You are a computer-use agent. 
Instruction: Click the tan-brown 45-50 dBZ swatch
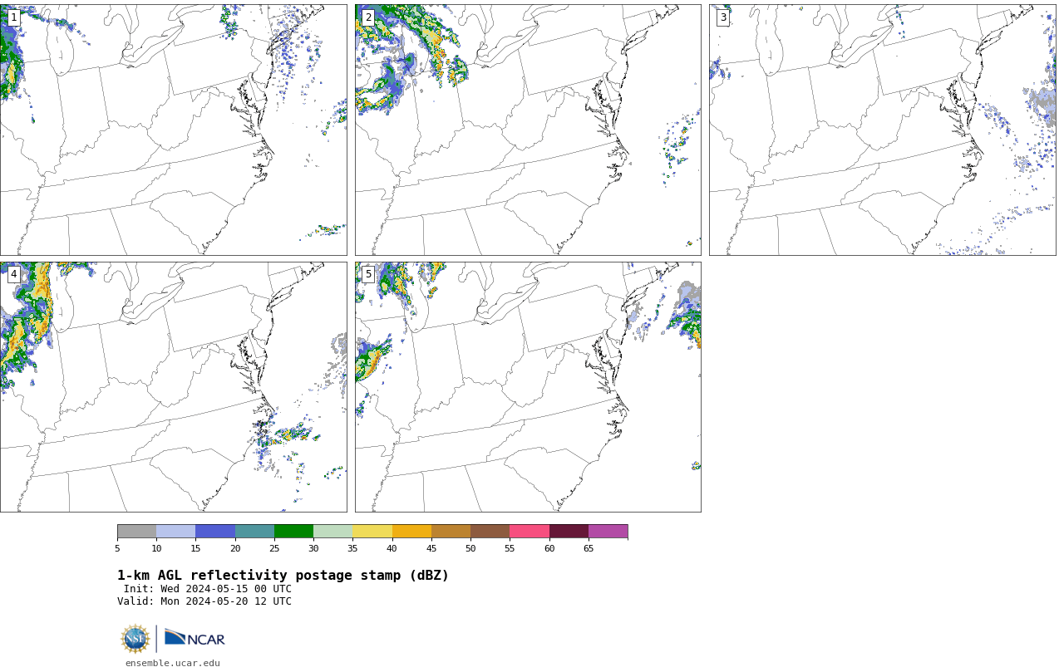coord(451,532)
